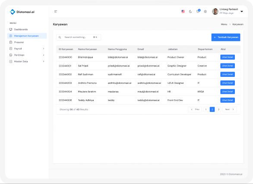The width and height of the screenshot is (253, 184).
Task: Expand the Payroll menu chevron
Action: 44,48
